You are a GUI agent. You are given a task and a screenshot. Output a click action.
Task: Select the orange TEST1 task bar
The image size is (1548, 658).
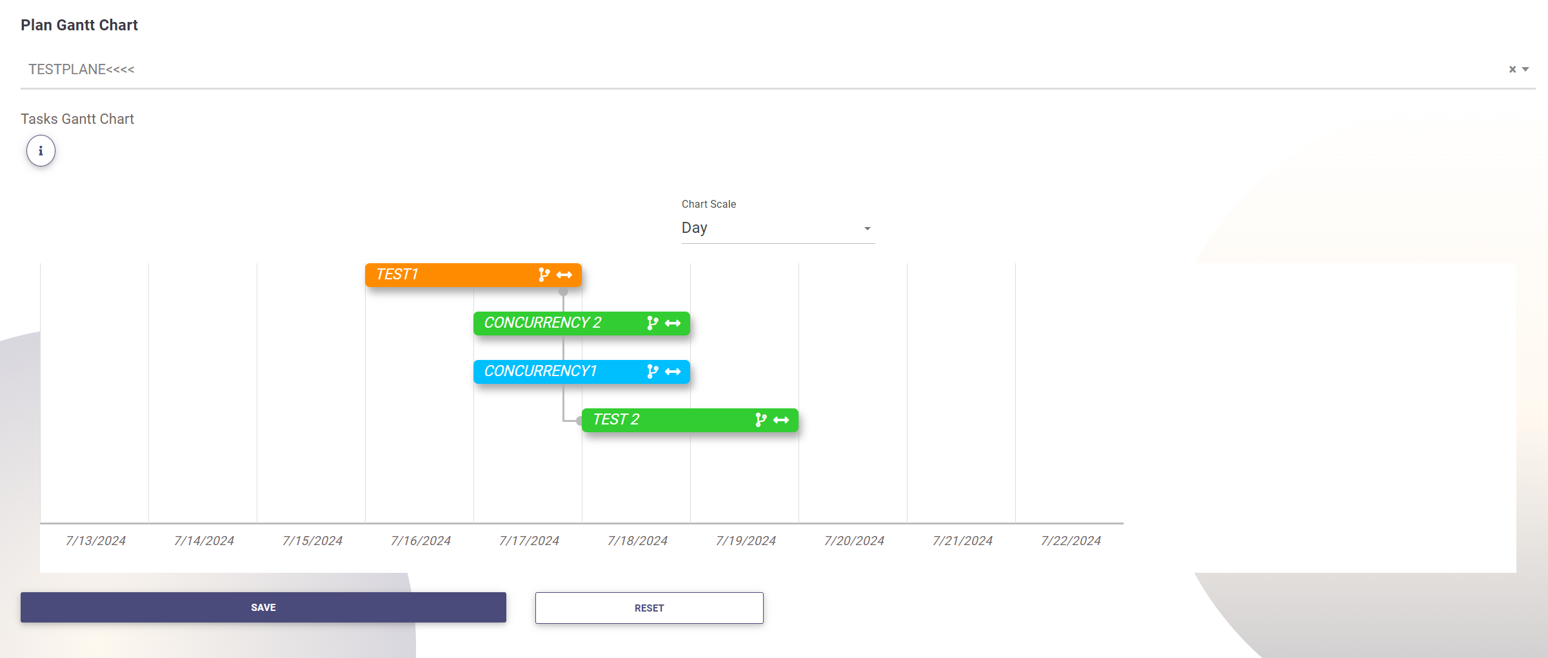[x=451, y=275]
